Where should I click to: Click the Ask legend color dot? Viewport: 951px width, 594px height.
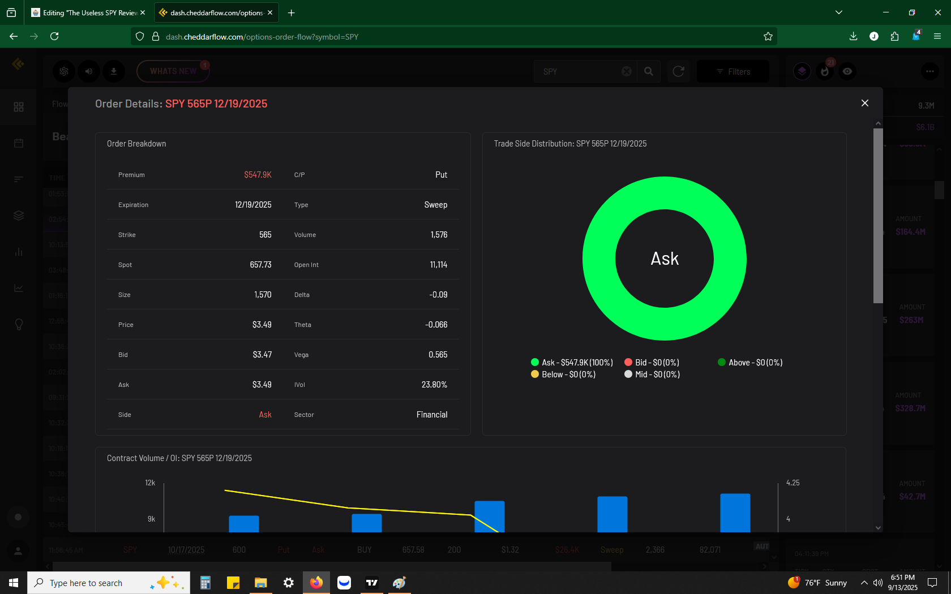click(x=535, y=362)
